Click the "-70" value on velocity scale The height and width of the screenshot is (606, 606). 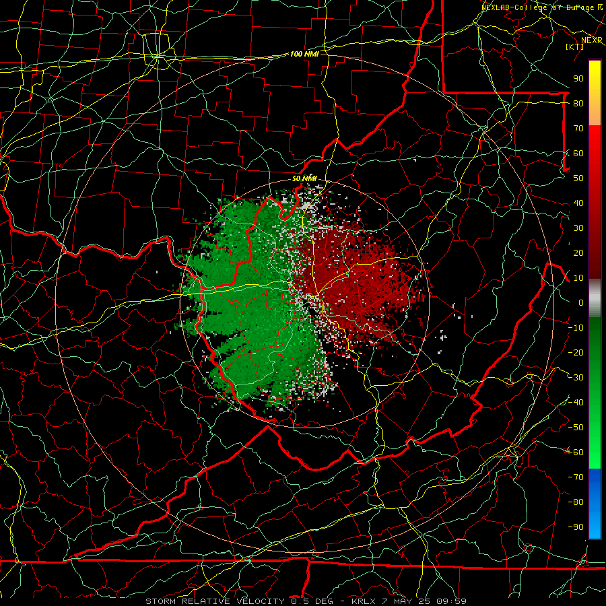pos(576,477)
